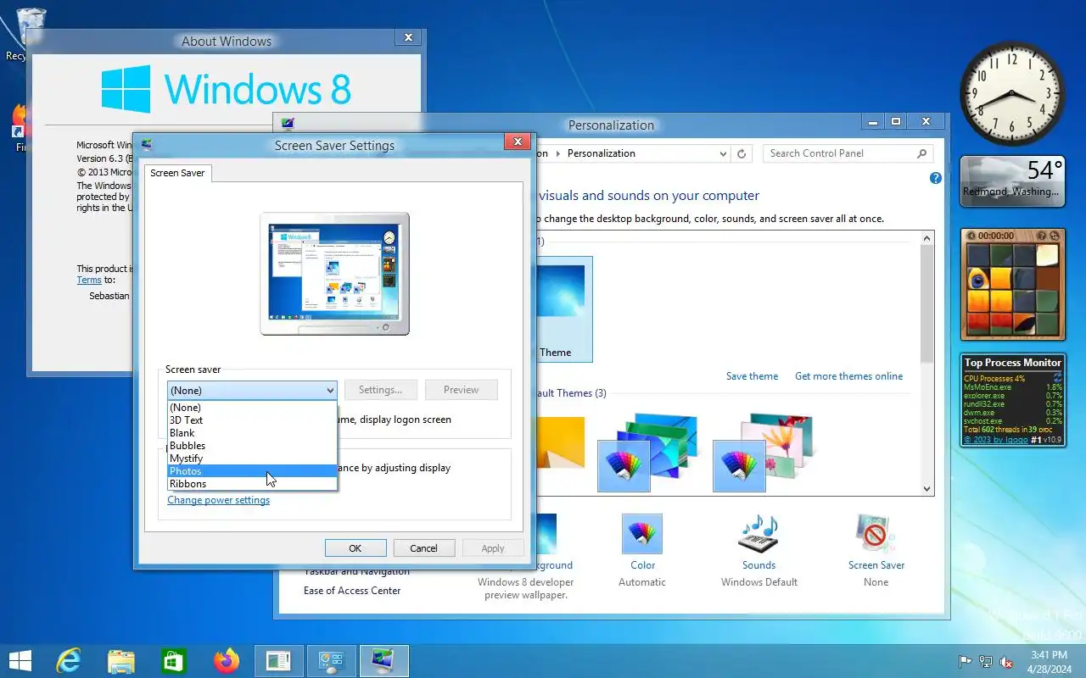Click the svchost.exe row in process monitor
The height and width of the screenshot is (678, 1086).
coord(1012,421)
